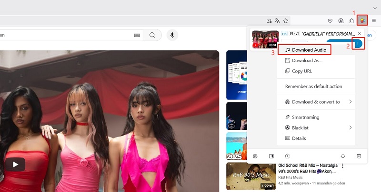The height and width of the screenshot is (192, 381).
Task: Start YouTube voice search with microphone
Action: (x=172, y=35)
